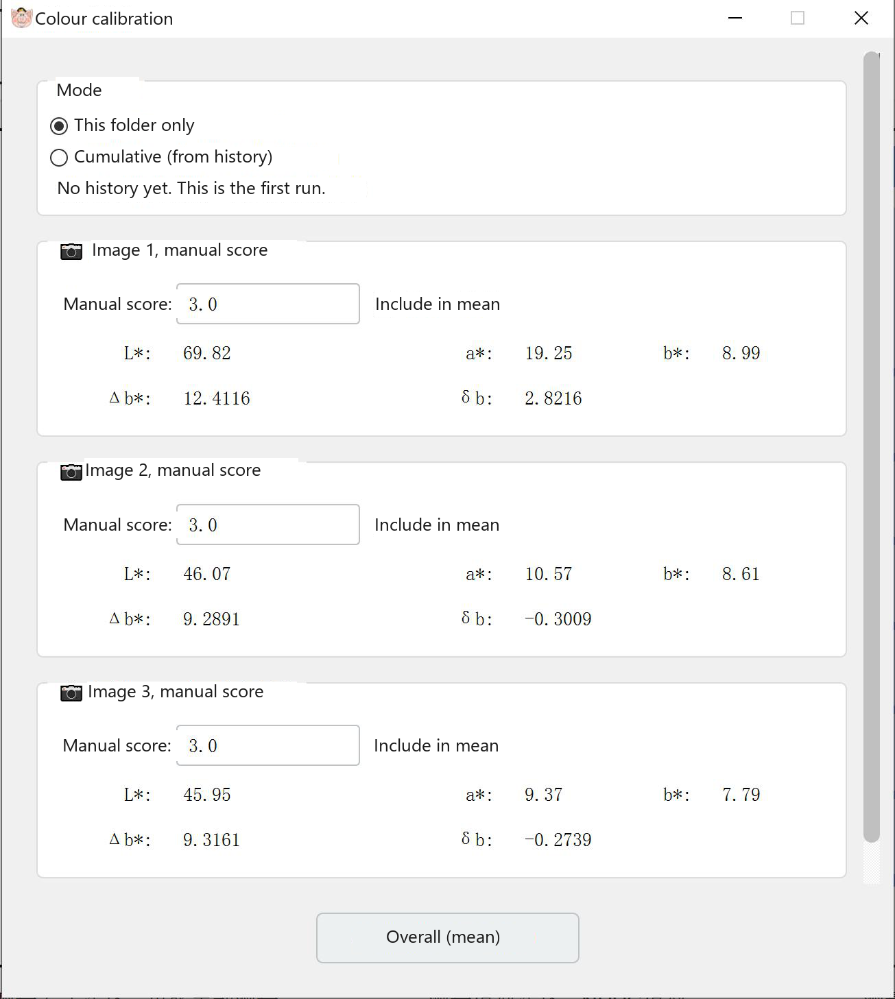The height and width of the screenshot is (999, 895).
Task: Click the L* value 46.07
Action: (207, 574)
